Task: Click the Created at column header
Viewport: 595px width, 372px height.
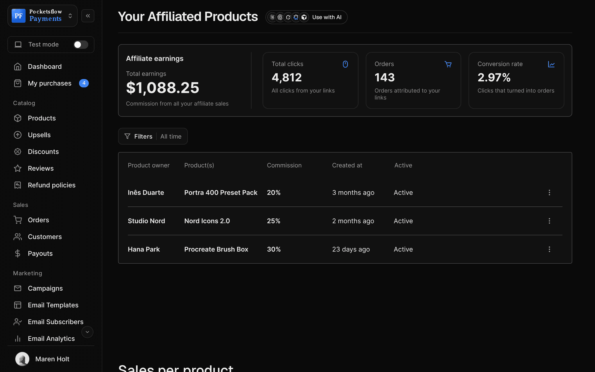Action: pyautogui.click(x=347, y=165)
